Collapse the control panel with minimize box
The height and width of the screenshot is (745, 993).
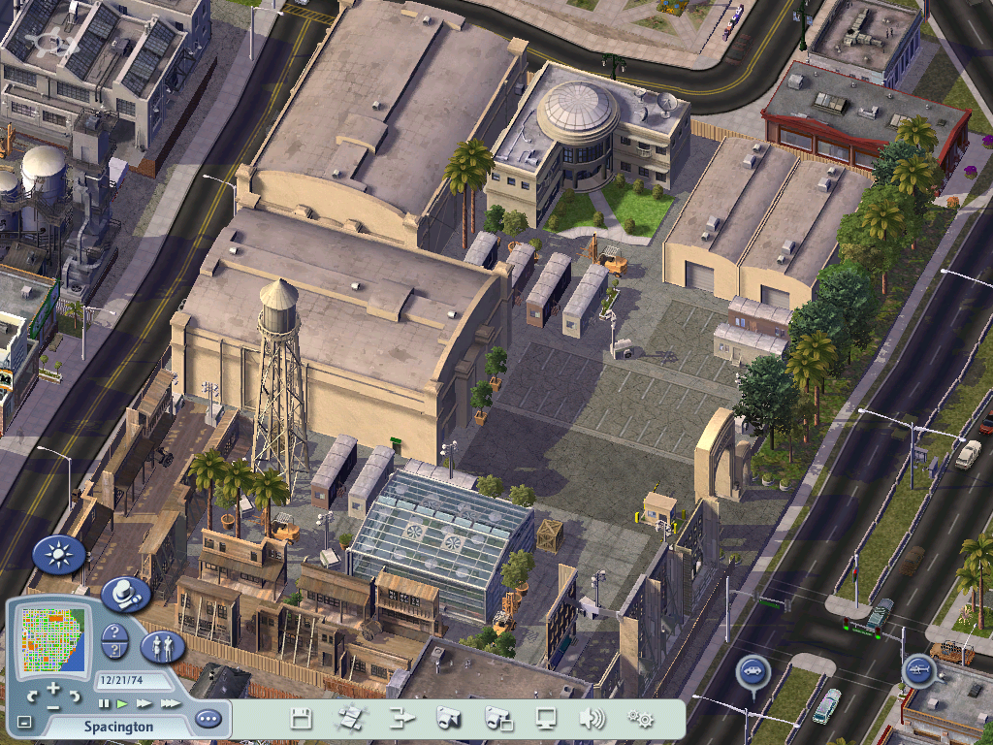click(x=24, y=723)
